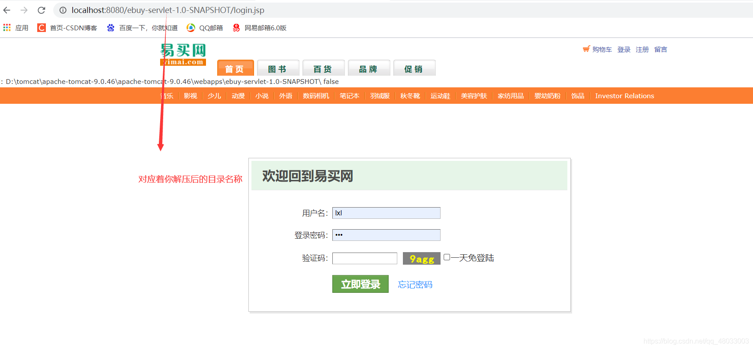Open the Baidu bookmark
Viewport: 753px width, 349px height.
tap(142, 28)
